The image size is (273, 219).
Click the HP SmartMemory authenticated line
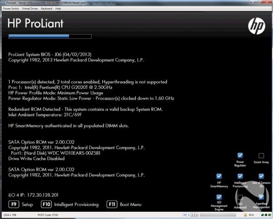point(69,126)
